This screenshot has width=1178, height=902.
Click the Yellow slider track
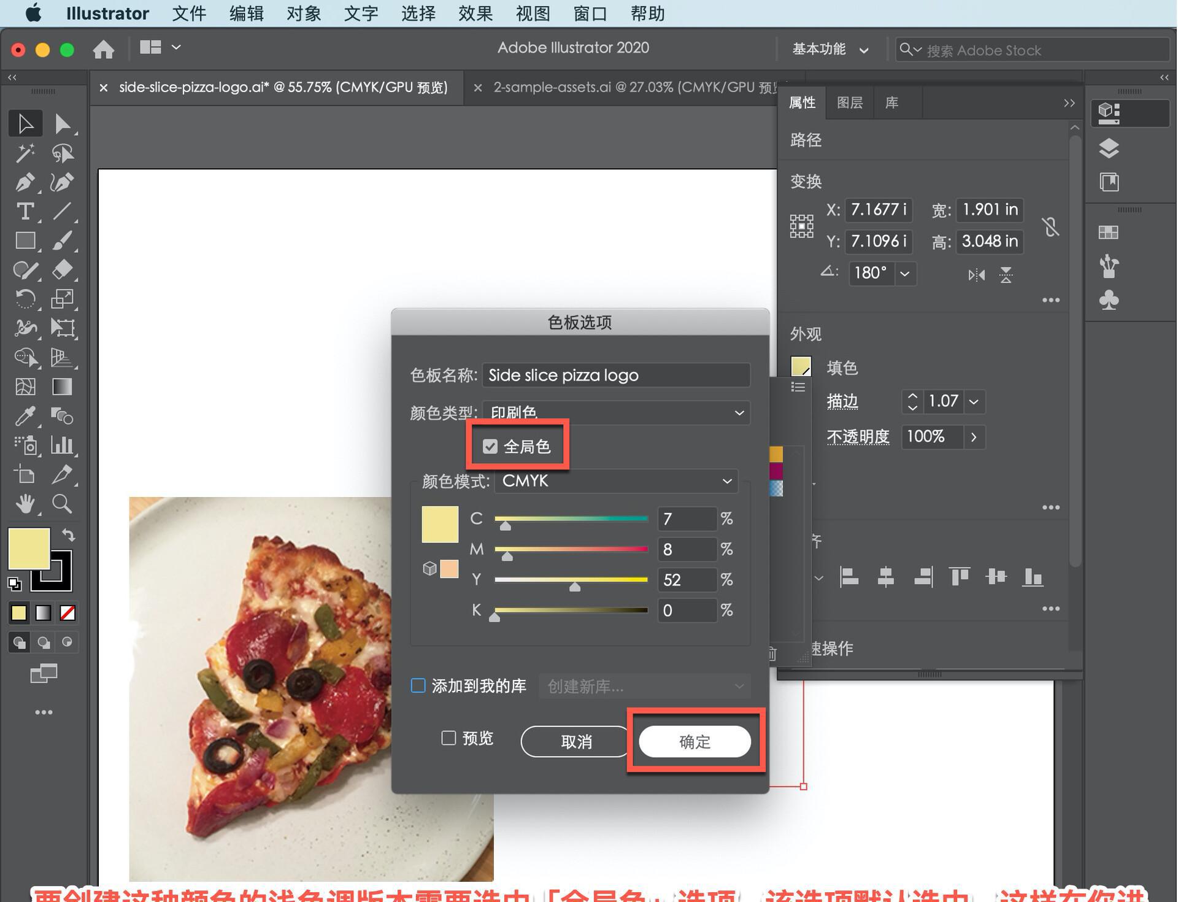click(571, 579)
